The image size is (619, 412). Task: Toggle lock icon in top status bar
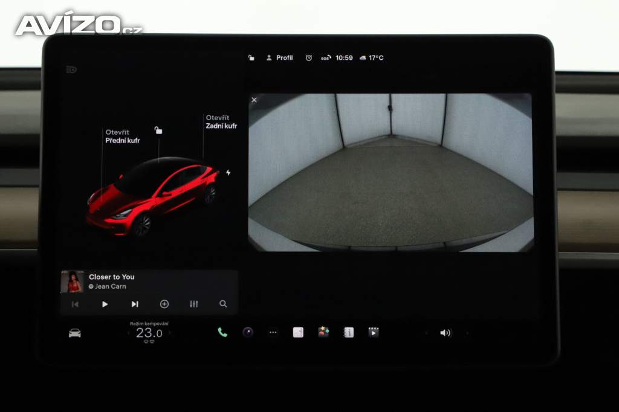point(251,58)
